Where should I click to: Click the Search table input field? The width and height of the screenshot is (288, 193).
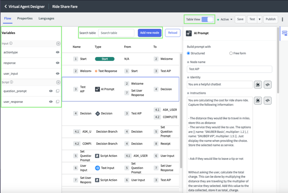116,33
